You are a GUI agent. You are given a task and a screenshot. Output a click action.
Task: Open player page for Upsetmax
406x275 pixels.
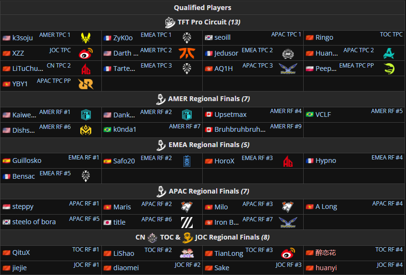point(230,115)
